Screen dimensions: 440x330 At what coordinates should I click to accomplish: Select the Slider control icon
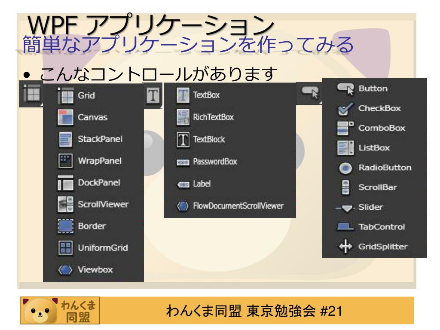345,208
